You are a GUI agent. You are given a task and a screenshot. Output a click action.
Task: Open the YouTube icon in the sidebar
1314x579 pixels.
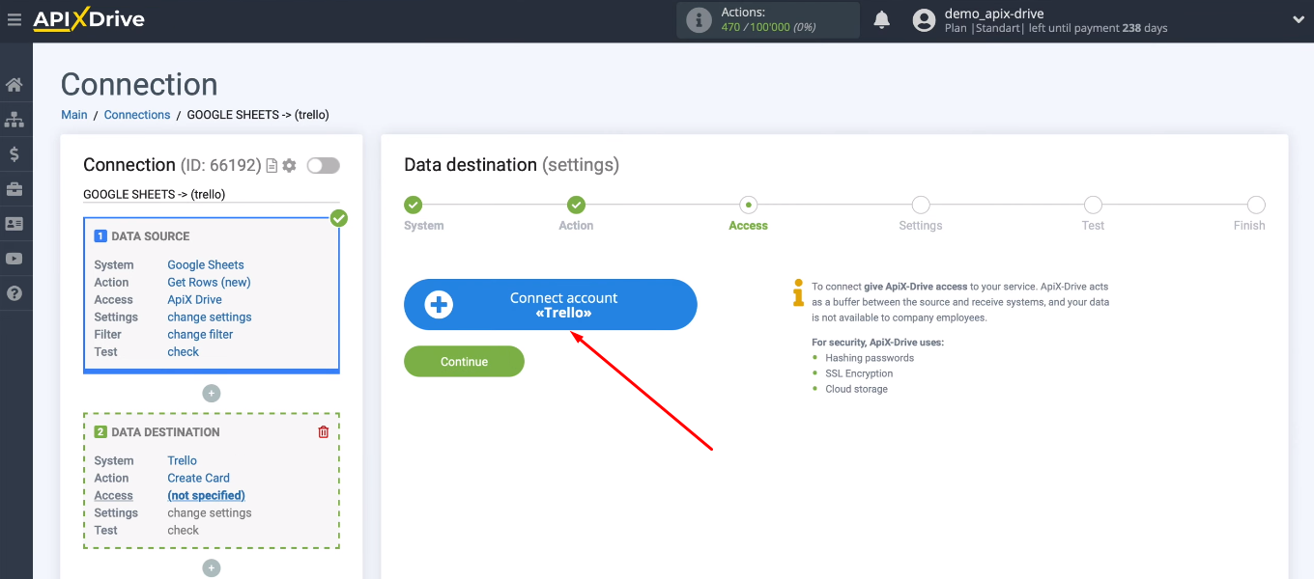pos(15,258)
